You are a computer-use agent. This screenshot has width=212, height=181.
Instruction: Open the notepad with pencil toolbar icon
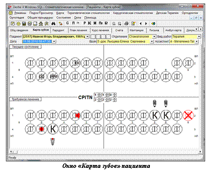click(133, 24)
